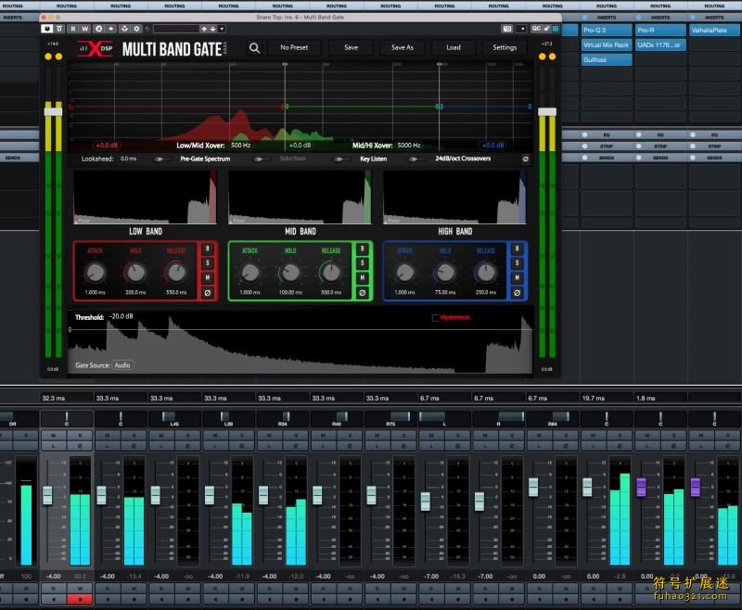Click Gullfoss insert slot
The image size is (742, 610).
(607, 60)
